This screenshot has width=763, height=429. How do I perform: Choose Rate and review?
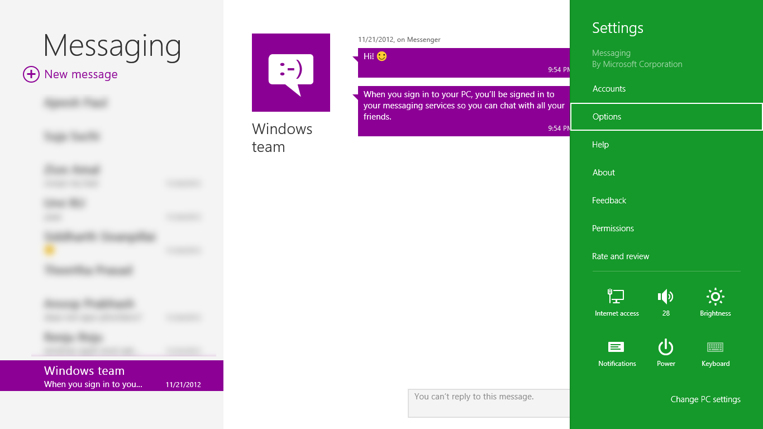(x=666, y=256)
